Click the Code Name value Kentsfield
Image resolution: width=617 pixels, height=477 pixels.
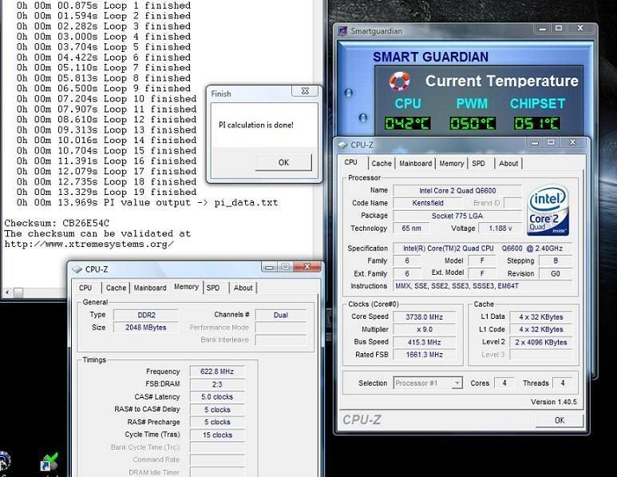tap(428, 203)
